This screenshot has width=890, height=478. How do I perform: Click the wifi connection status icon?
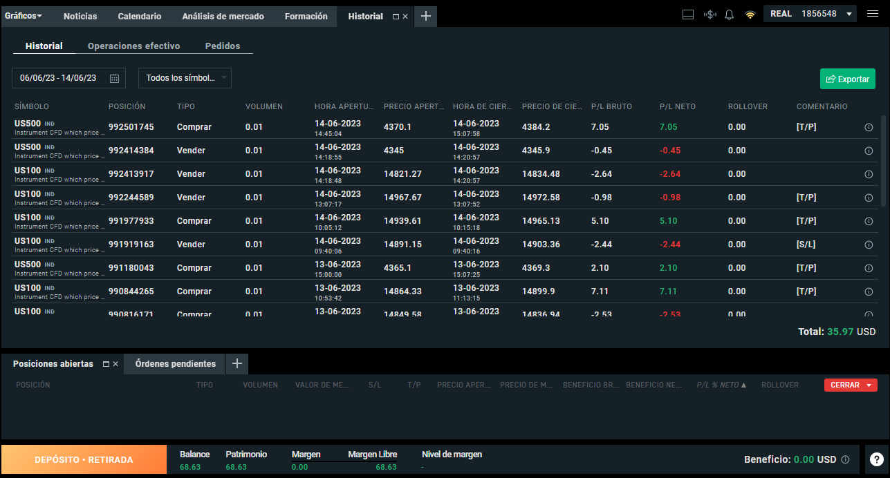750,15
